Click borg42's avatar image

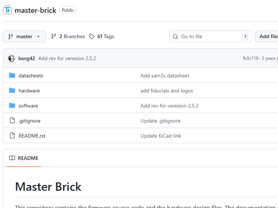(11, 59)
